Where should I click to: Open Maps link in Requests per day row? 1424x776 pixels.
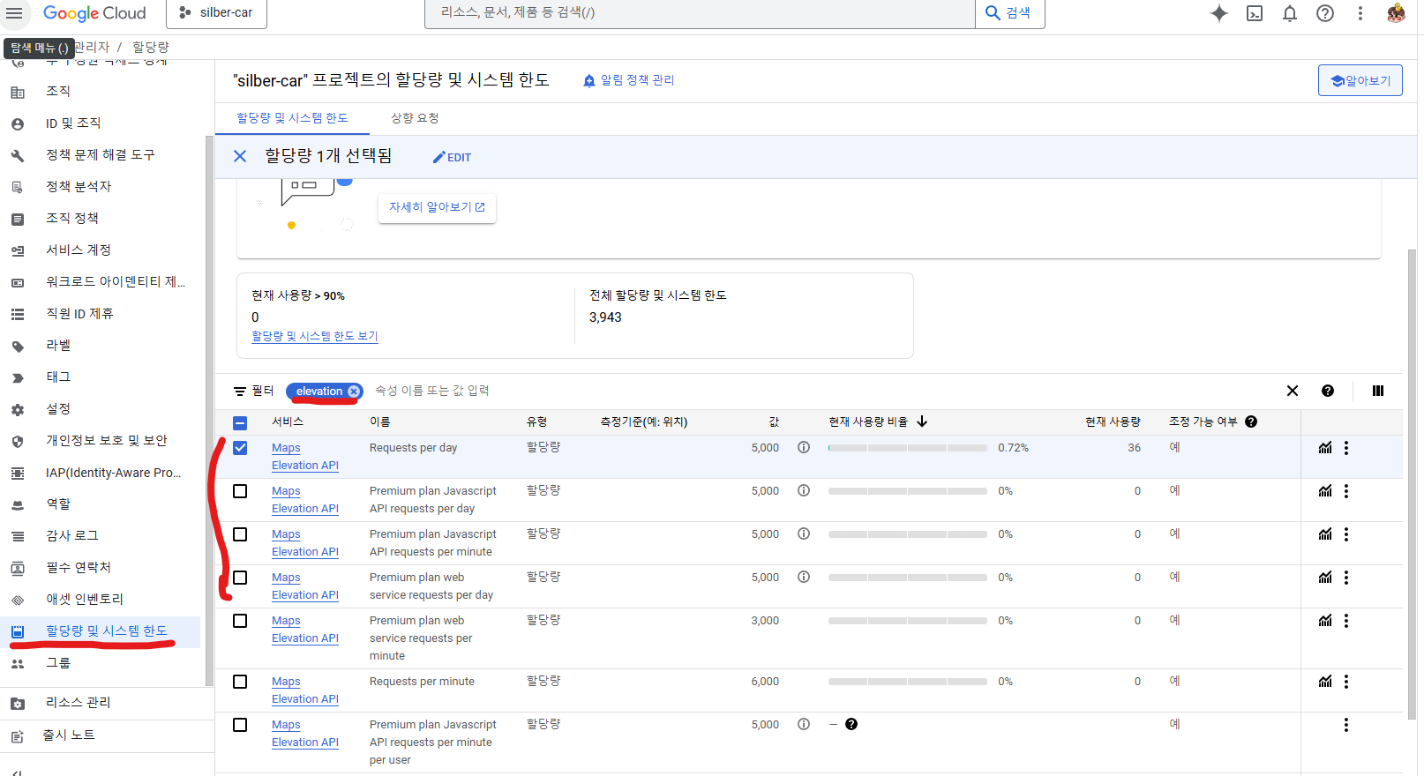(x=286, y=448)
